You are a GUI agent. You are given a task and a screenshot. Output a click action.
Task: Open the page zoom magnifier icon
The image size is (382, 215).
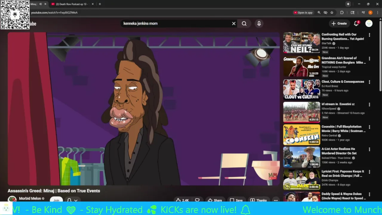tap(319, 13)
